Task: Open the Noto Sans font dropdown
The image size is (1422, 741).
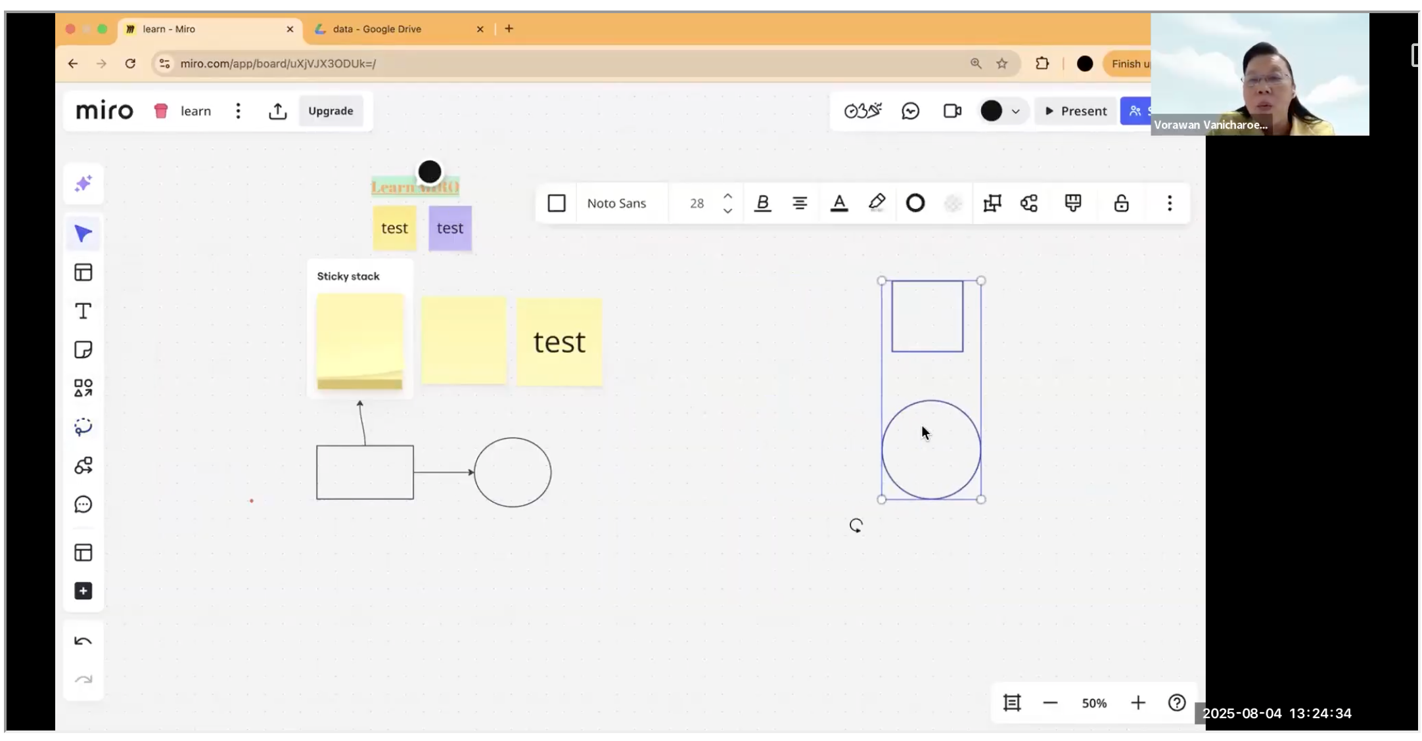Action: click(x=616, y=204)
